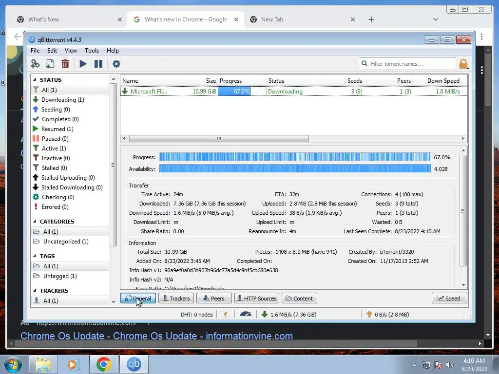Collapse the TRACKERS section in sidebar
This screenshot has width=499, height=374.
click(x=35, y=291)
